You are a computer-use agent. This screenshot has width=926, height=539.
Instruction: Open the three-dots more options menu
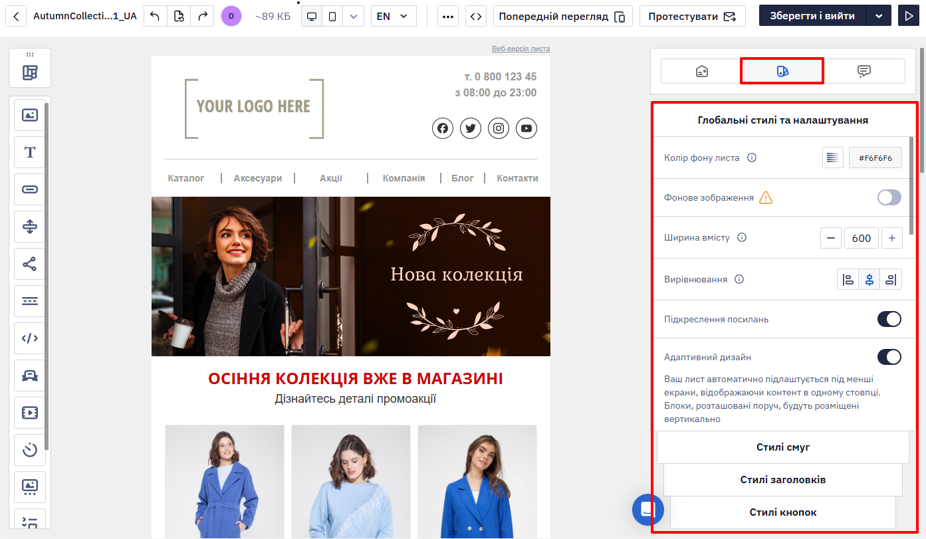tap(448, 16)
